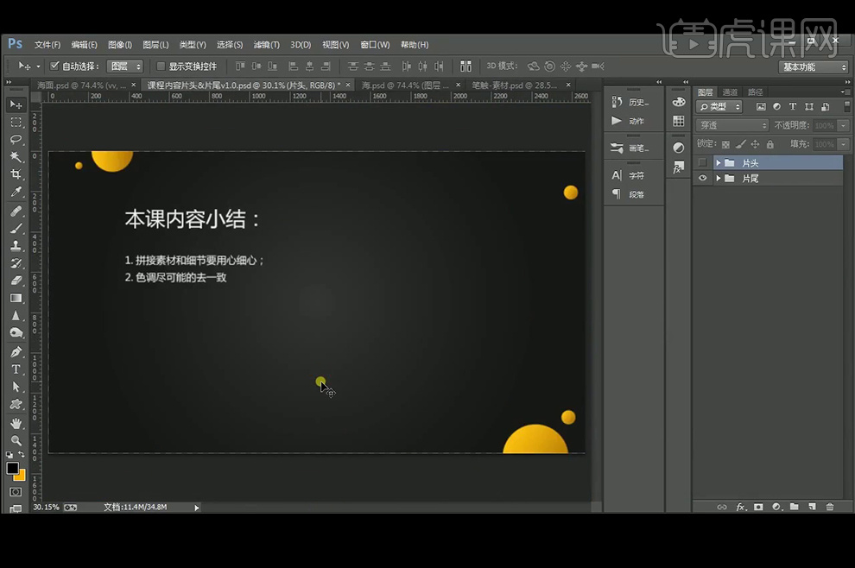Select the Move tool
This screenshot has height=568, width=855.
point(16,104)
